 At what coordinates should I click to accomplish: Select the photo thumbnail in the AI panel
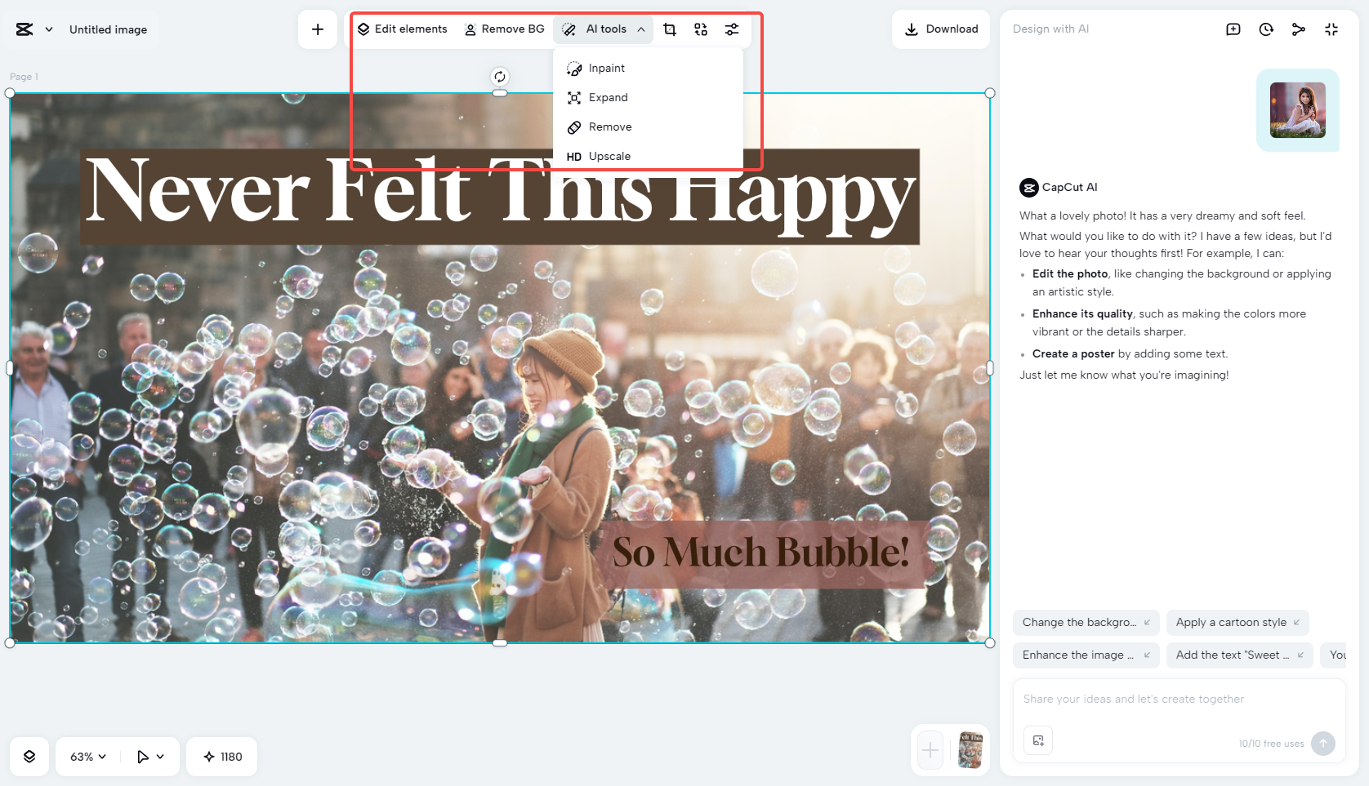pyautogui.click(x=1298, y=110)
